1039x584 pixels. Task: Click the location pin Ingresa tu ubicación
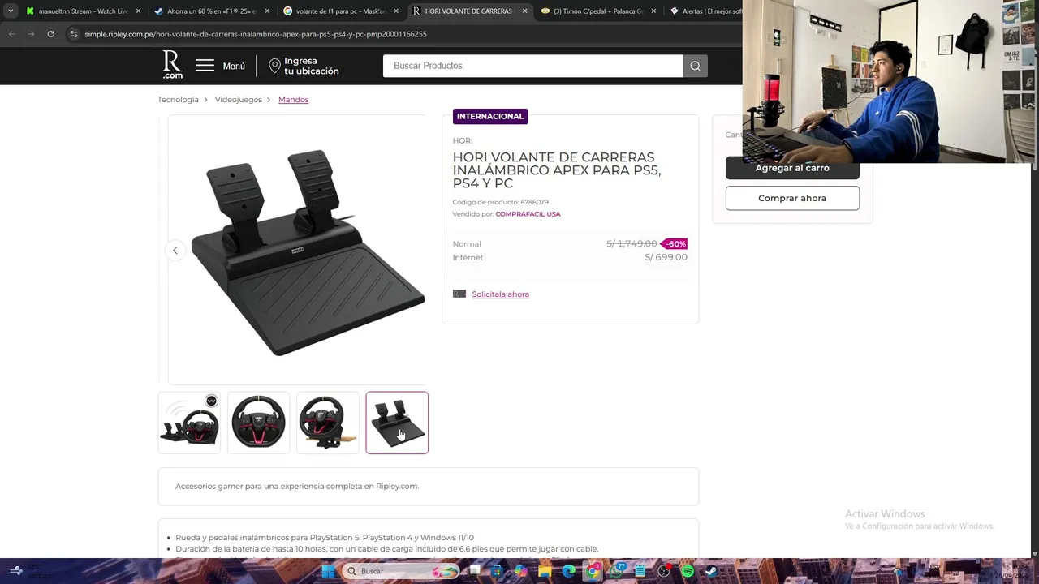304,66
